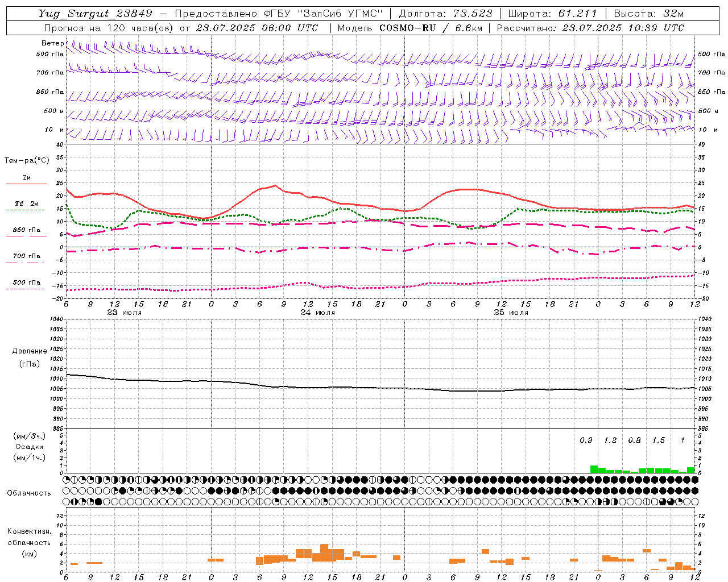Click the 700 гПа temperature legend label
The width and height of the screenshot is (728, 582).
tap(27, 256)
